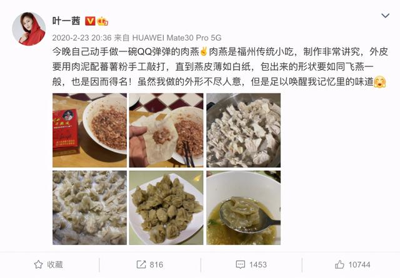This screenshot has height=278, width=400.
Task: Click the repost count 816
Action: tap(156, 264)
